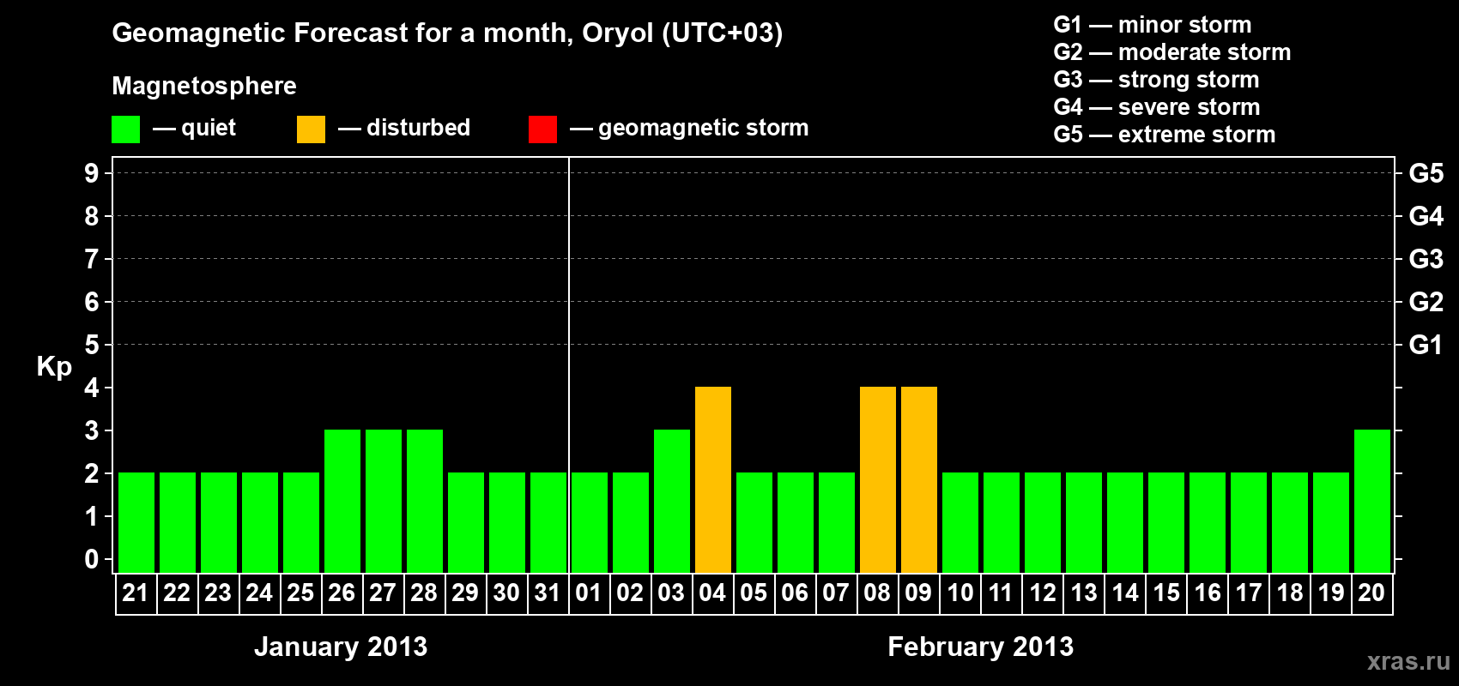Click the January 2013 month label
The height and width of the screenshot is (686, 1459).
(341, 647)
